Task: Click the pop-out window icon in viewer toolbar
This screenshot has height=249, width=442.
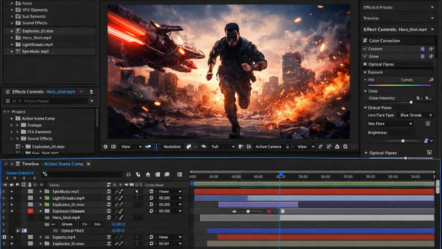Action: pos(329,147)
